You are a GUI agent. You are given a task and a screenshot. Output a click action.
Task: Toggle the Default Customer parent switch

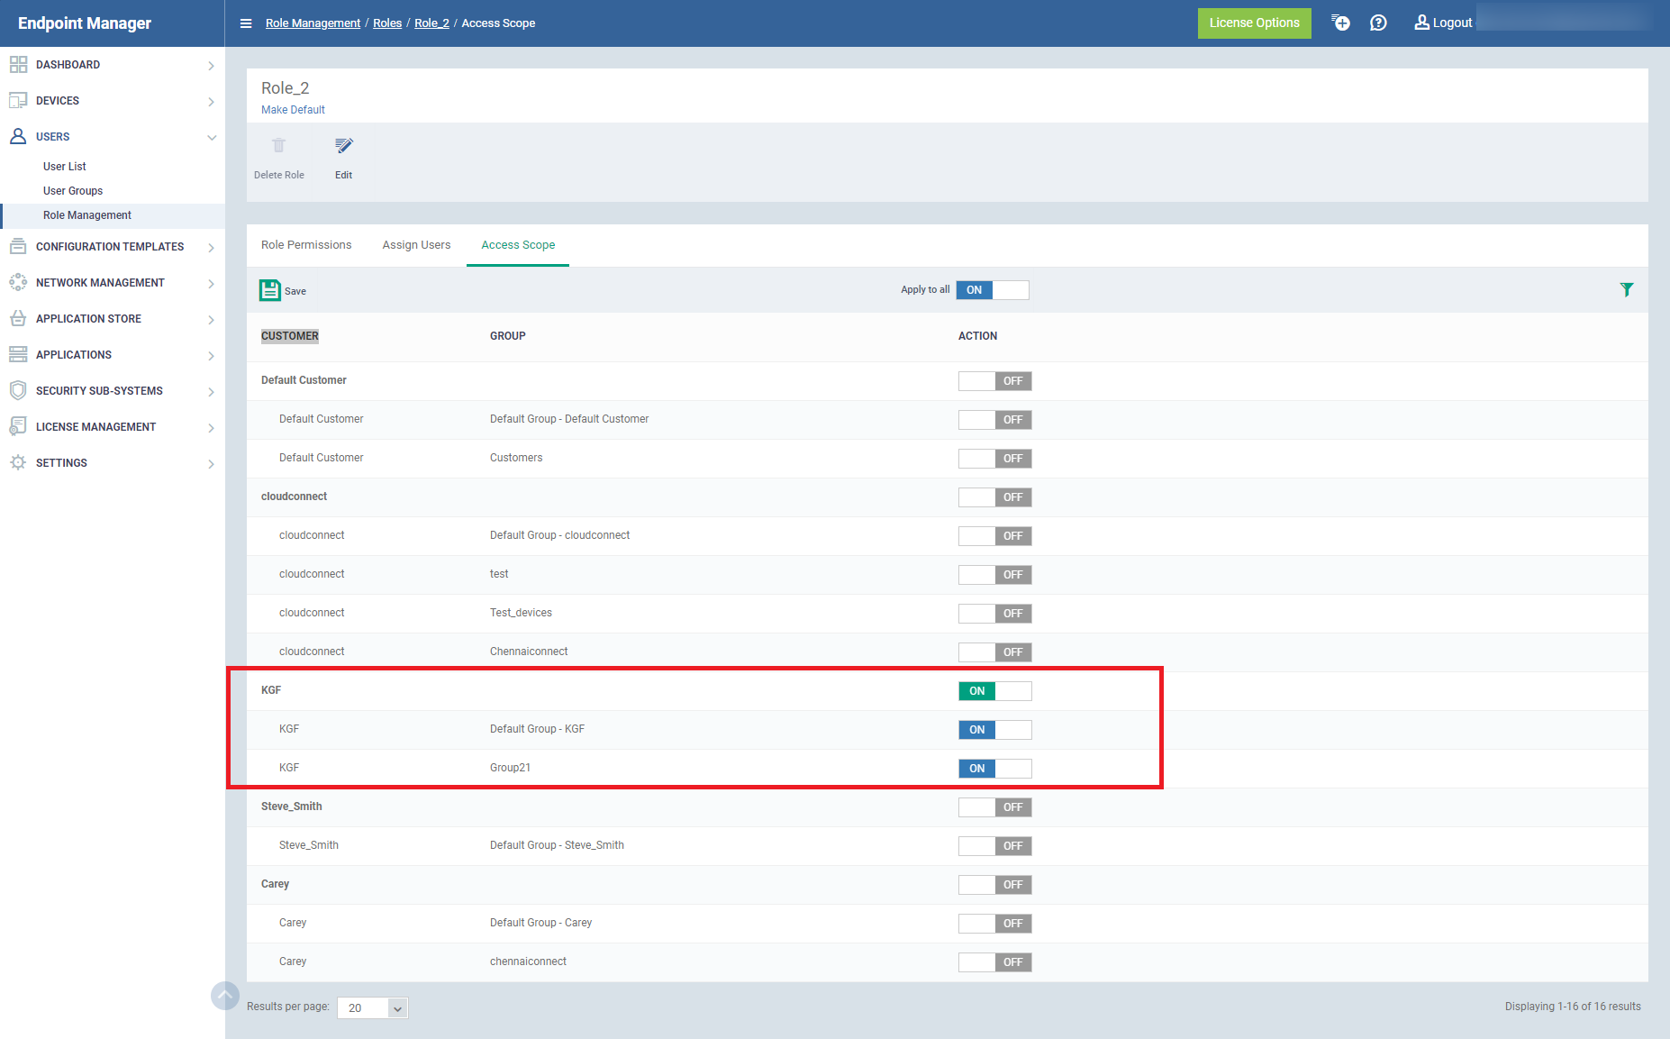click(x=995, y=381)
